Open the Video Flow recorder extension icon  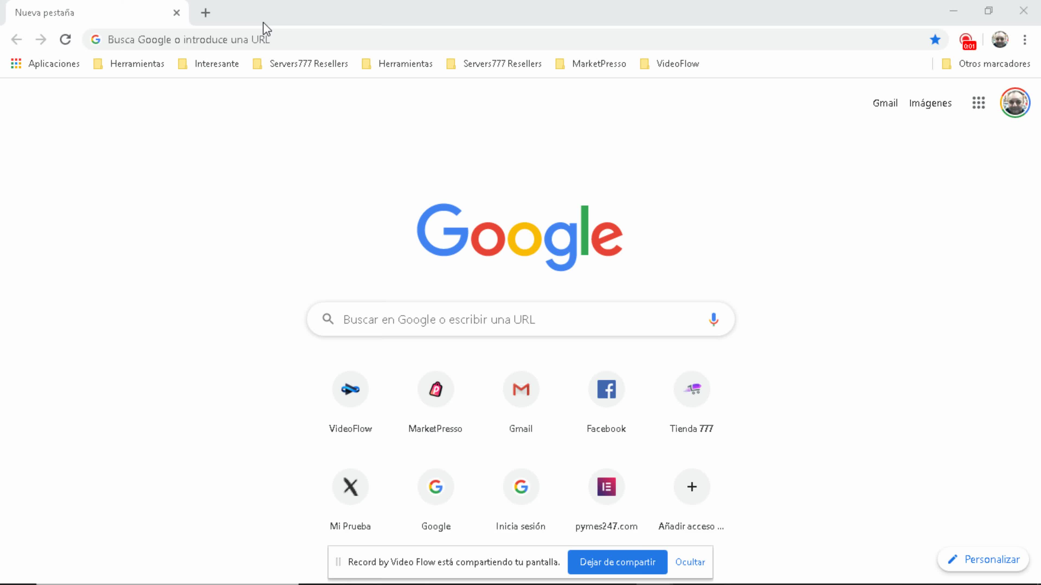967,41
